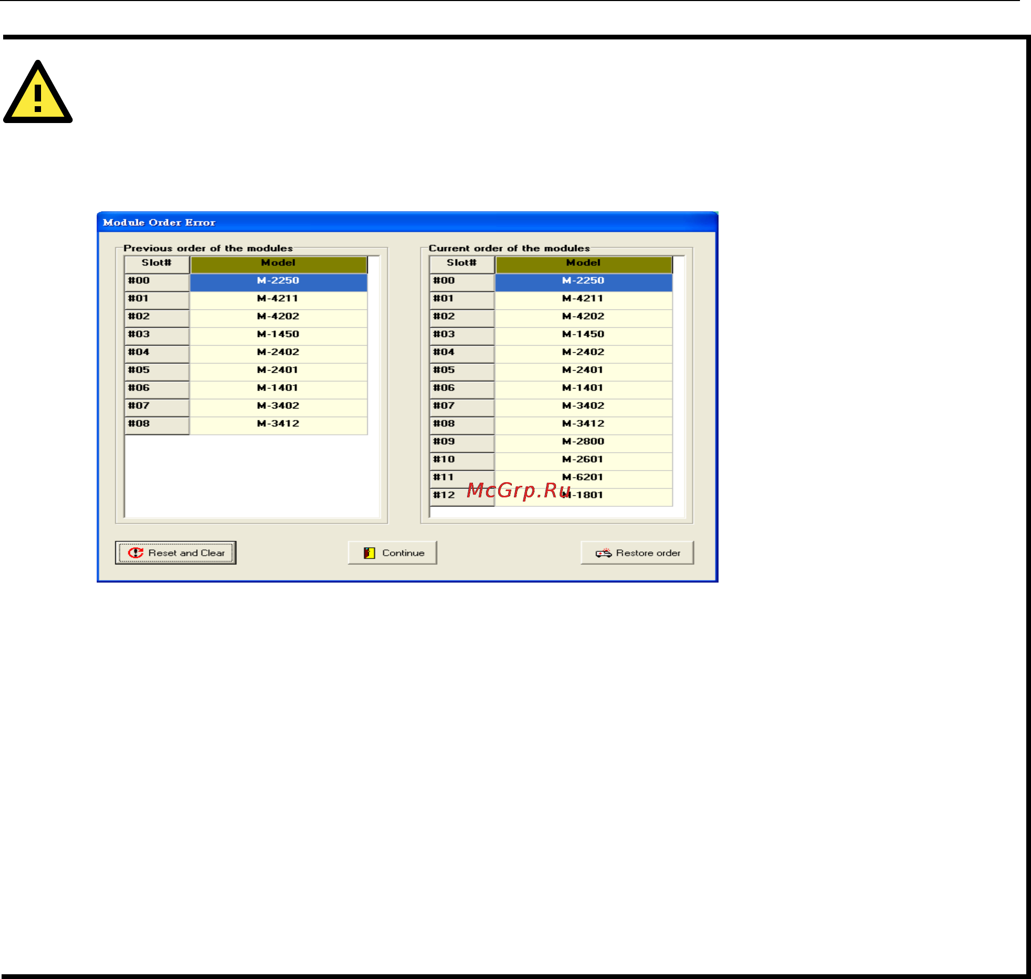Viewport: 1031px width, 979px height.
Task: Click slot #03 in previous order table
Action: tap(157, 336)
